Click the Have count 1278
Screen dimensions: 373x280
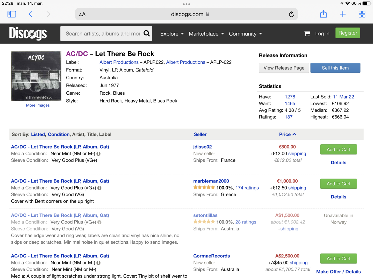[x=290, y=97]
